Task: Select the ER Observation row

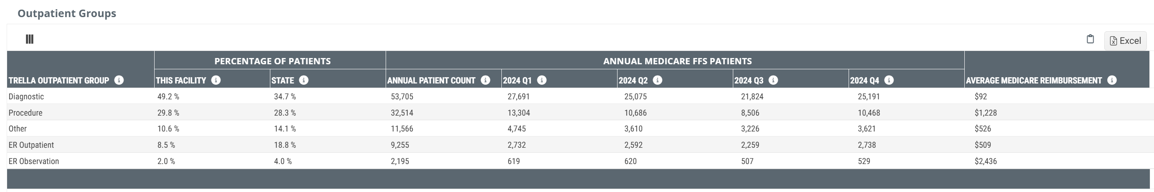Action: pyautogui.click(x=578, y=161)
